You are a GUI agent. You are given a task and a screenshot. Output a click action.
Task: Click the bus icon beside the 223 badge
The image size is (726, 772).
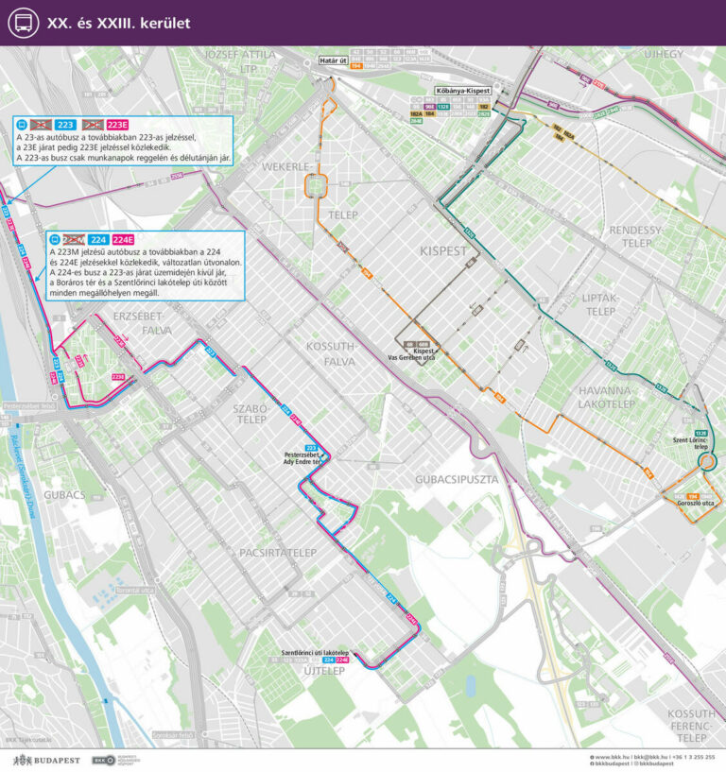(23, 125)
